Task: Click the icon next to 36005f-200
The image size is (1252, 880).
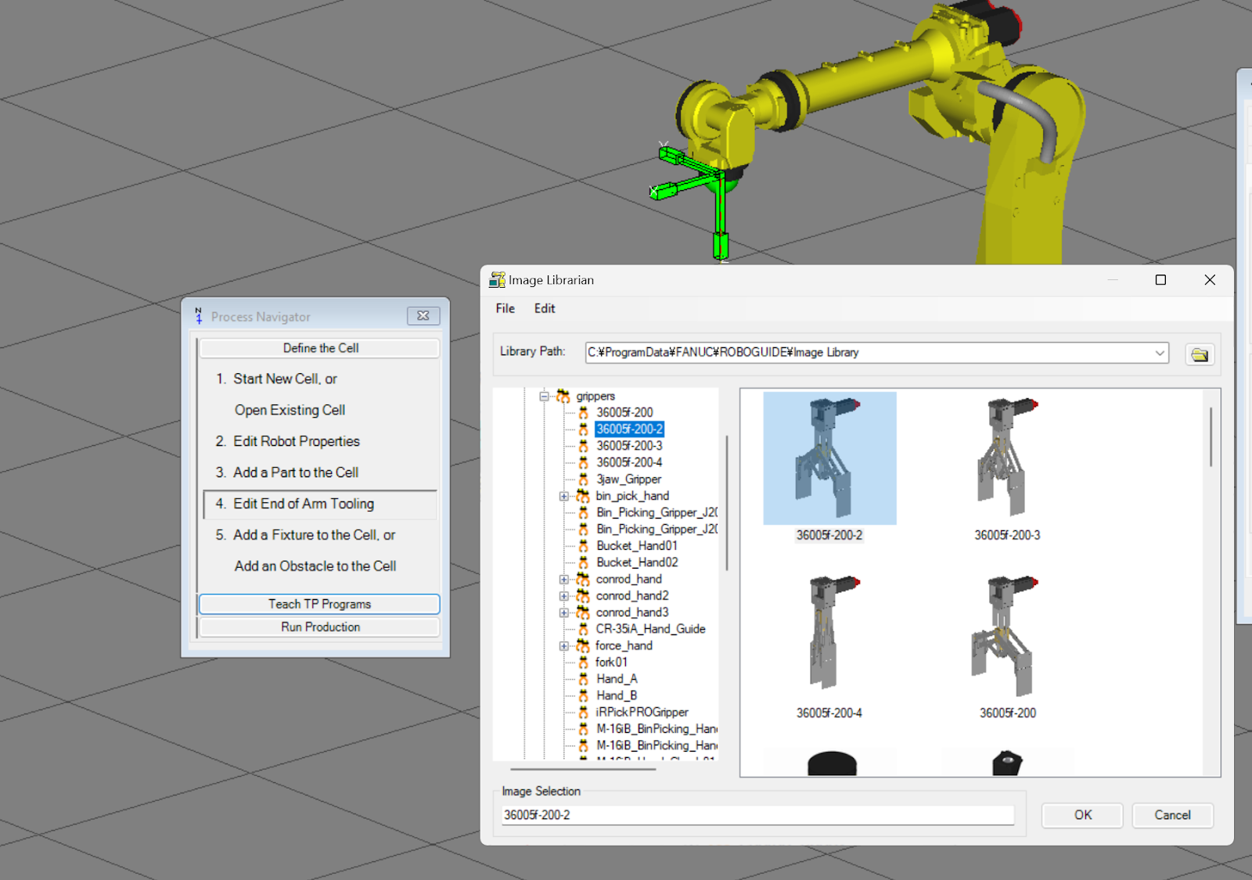Action: (583, 412)
